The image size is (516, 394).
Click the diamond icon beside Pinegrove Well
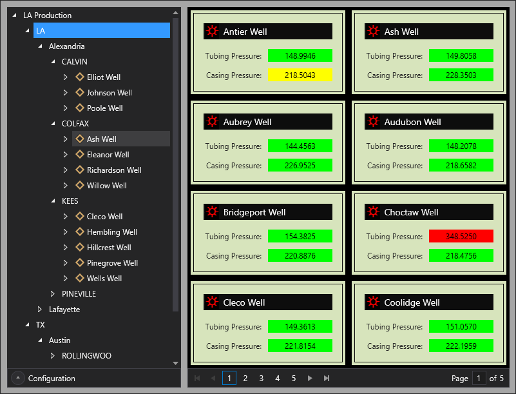(x=80, y=262)
